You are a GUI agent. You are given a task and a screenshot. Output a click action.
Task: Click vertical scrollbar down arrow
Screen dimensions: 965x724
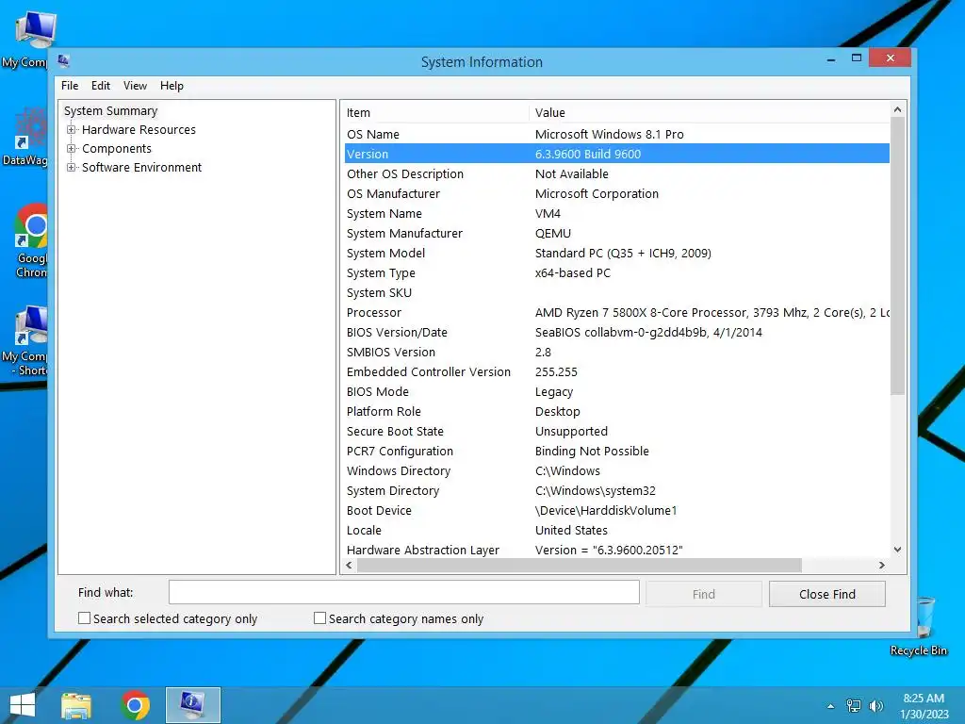click(897, 550)
